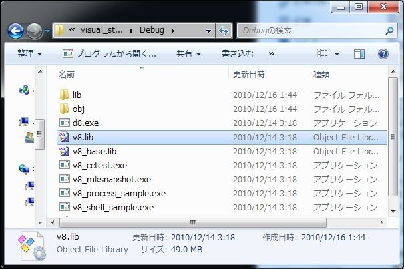
Task: Click the navigation pane scrollbar thumb
Action: (x=39, y=134)
